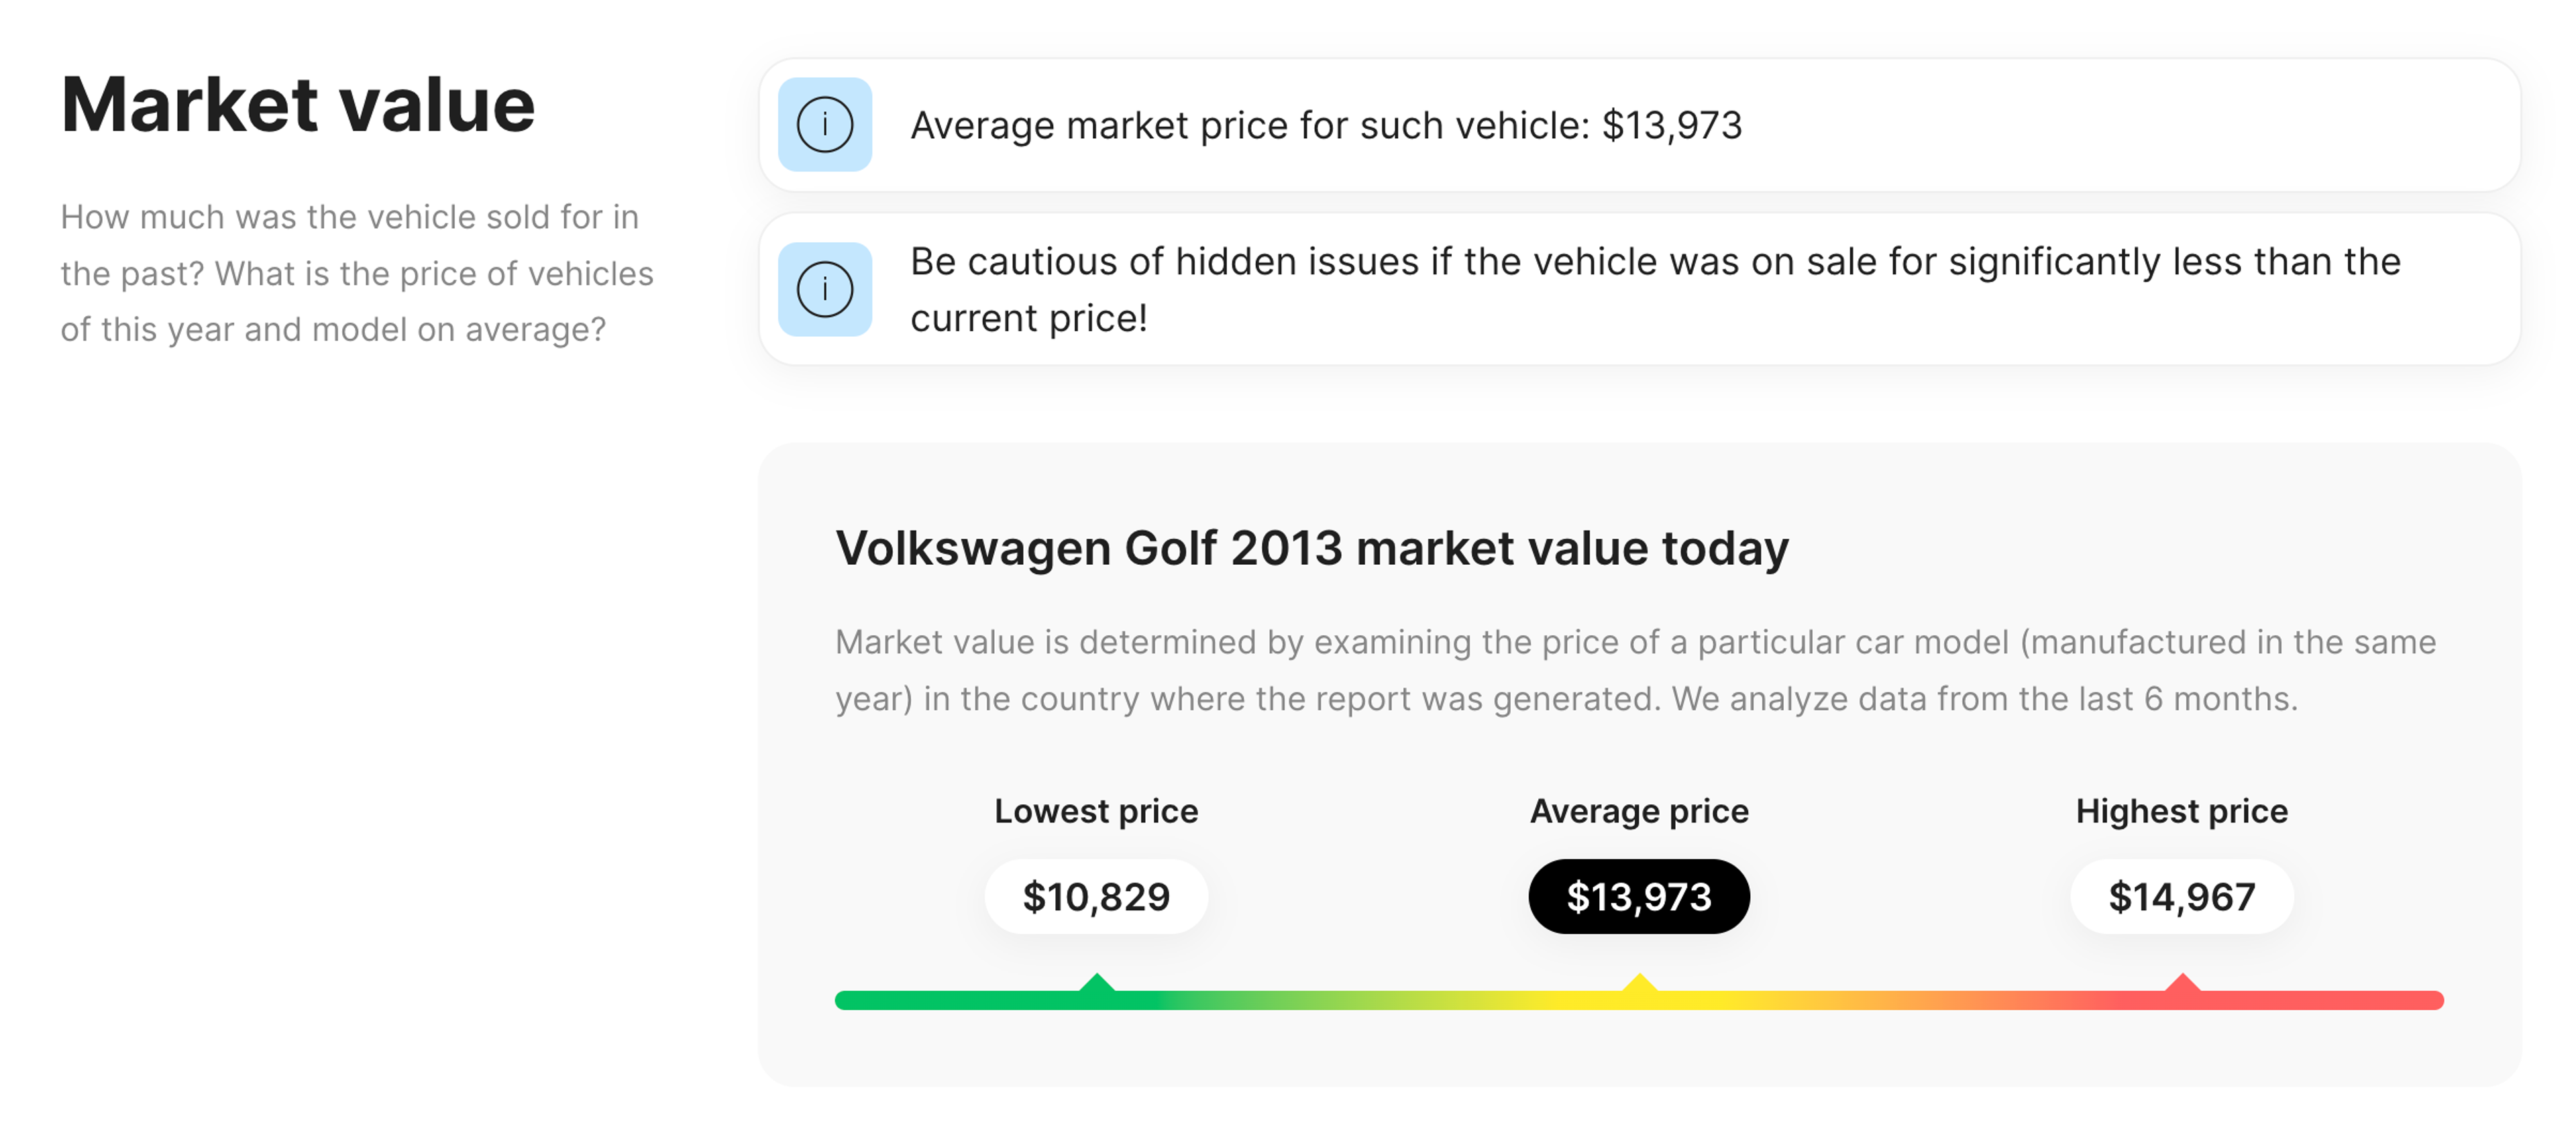
Task: Click the "Highest price" label
Action: [x=2181, y=811]
